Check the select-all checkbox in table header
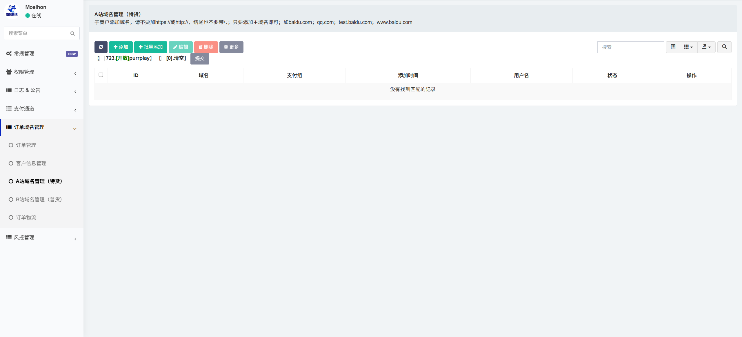742x337 pixels. [x=101, y=75]
